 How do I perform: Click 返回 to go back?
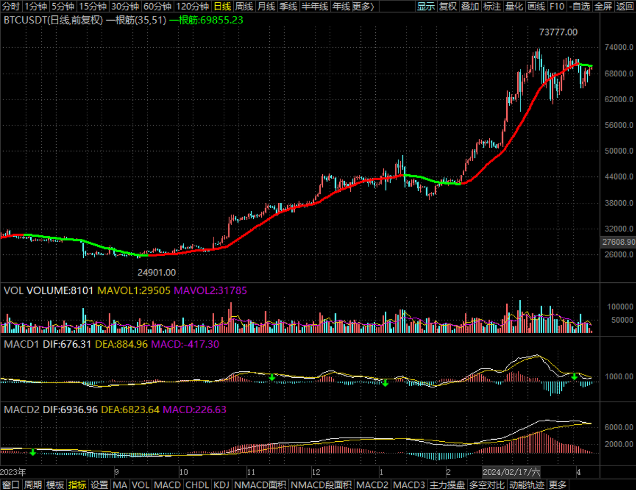tap(625, 6)
